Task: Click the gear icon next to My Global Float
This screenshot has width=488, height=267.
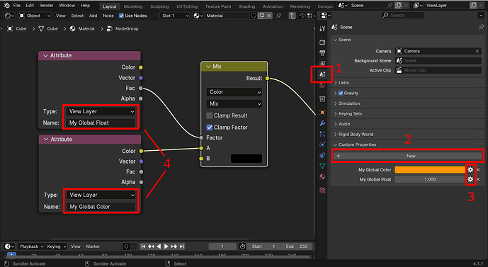Action: coord(470,179)
